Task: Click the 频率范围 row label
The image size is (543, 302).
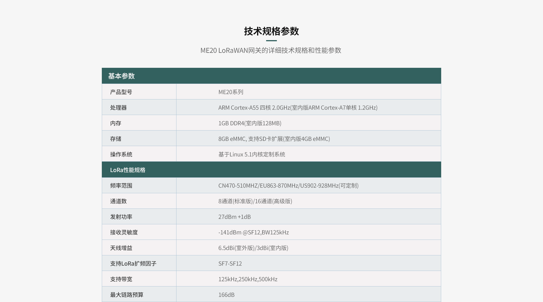Action: click(121, 186)
